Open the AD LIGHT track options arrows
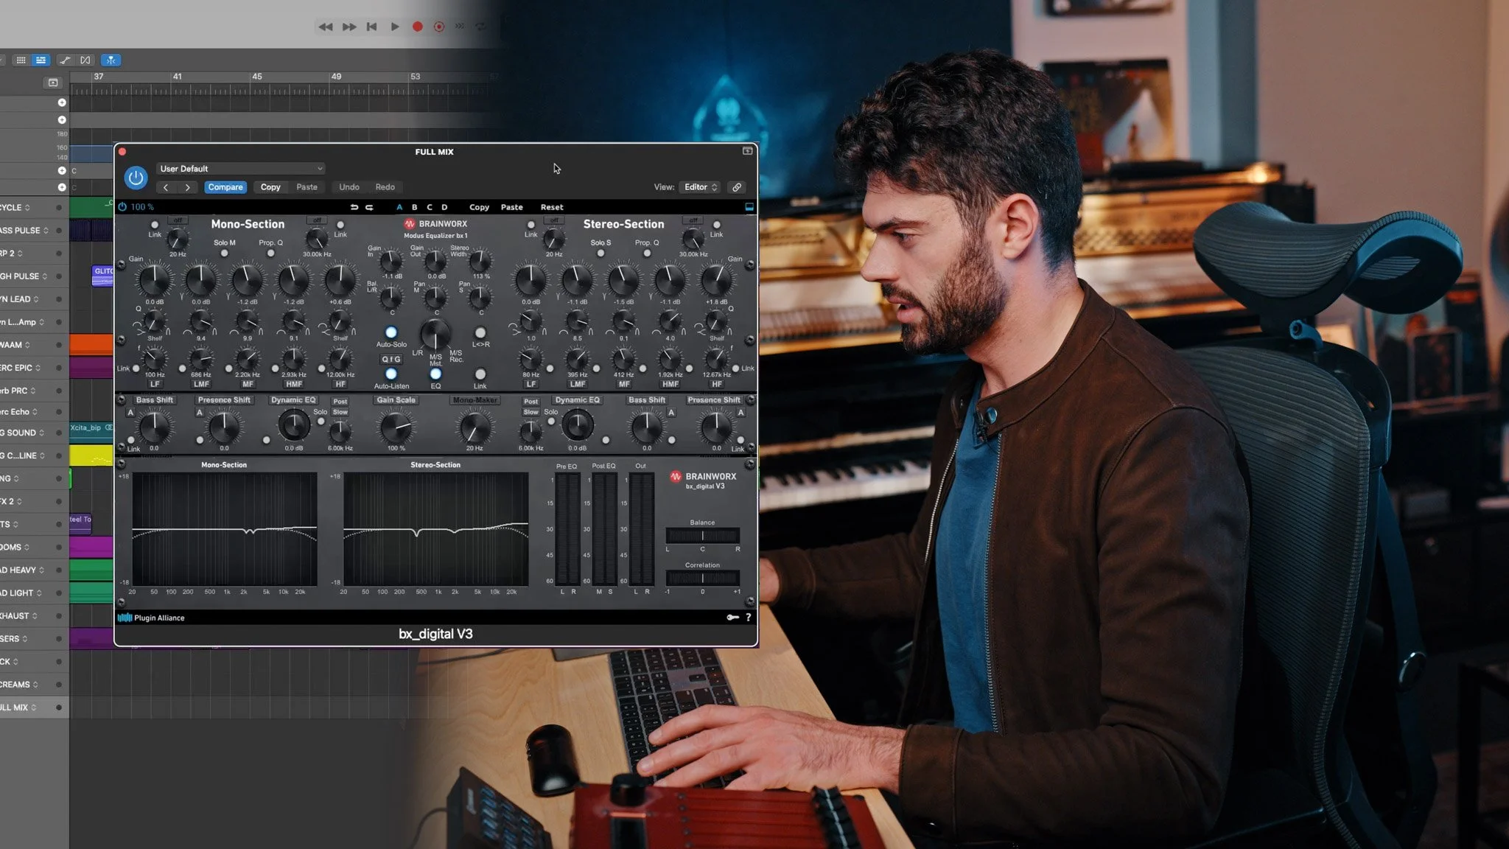This screenshot has width=1509, height=849. pyautogui.click(x=39, y=593)
